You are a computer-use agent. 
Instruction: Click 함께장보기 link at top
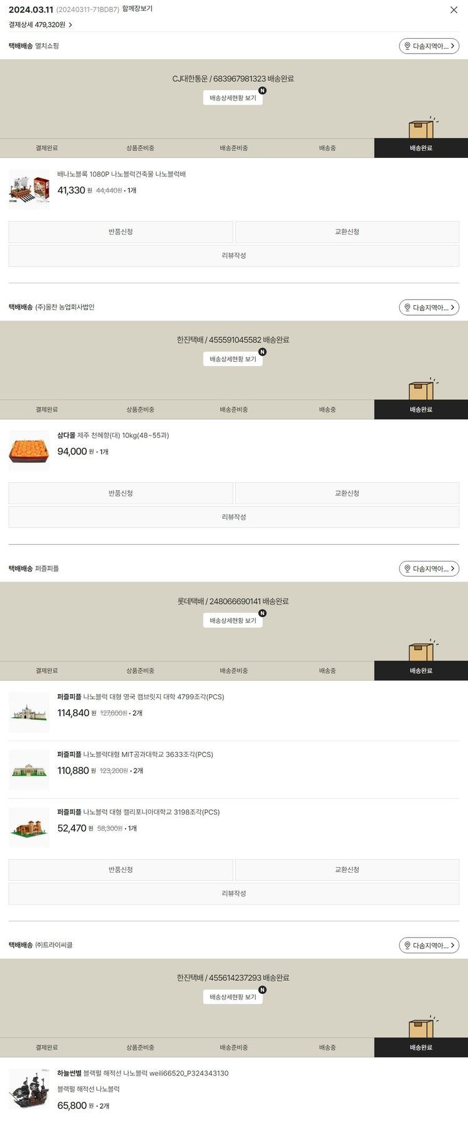click(x=137, y=9)
